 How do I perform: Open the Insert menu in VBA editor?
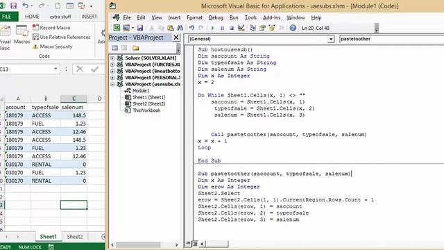coord(174,17)
